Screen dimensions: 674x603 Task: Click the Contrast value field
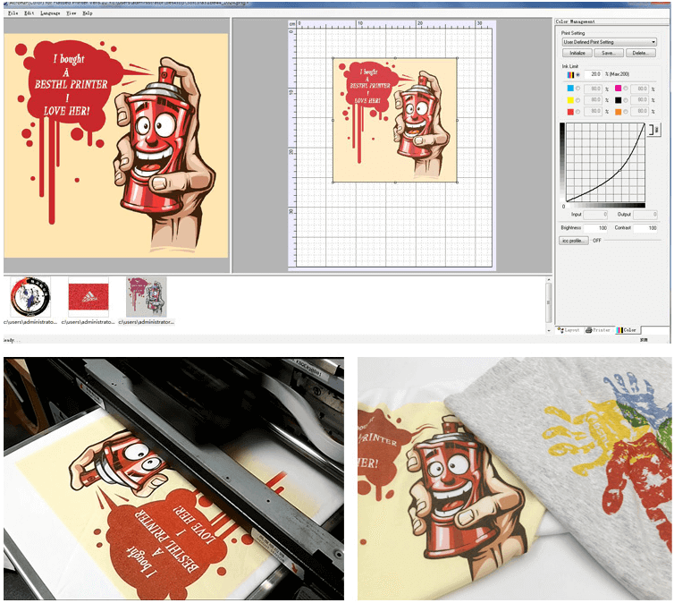645,228
